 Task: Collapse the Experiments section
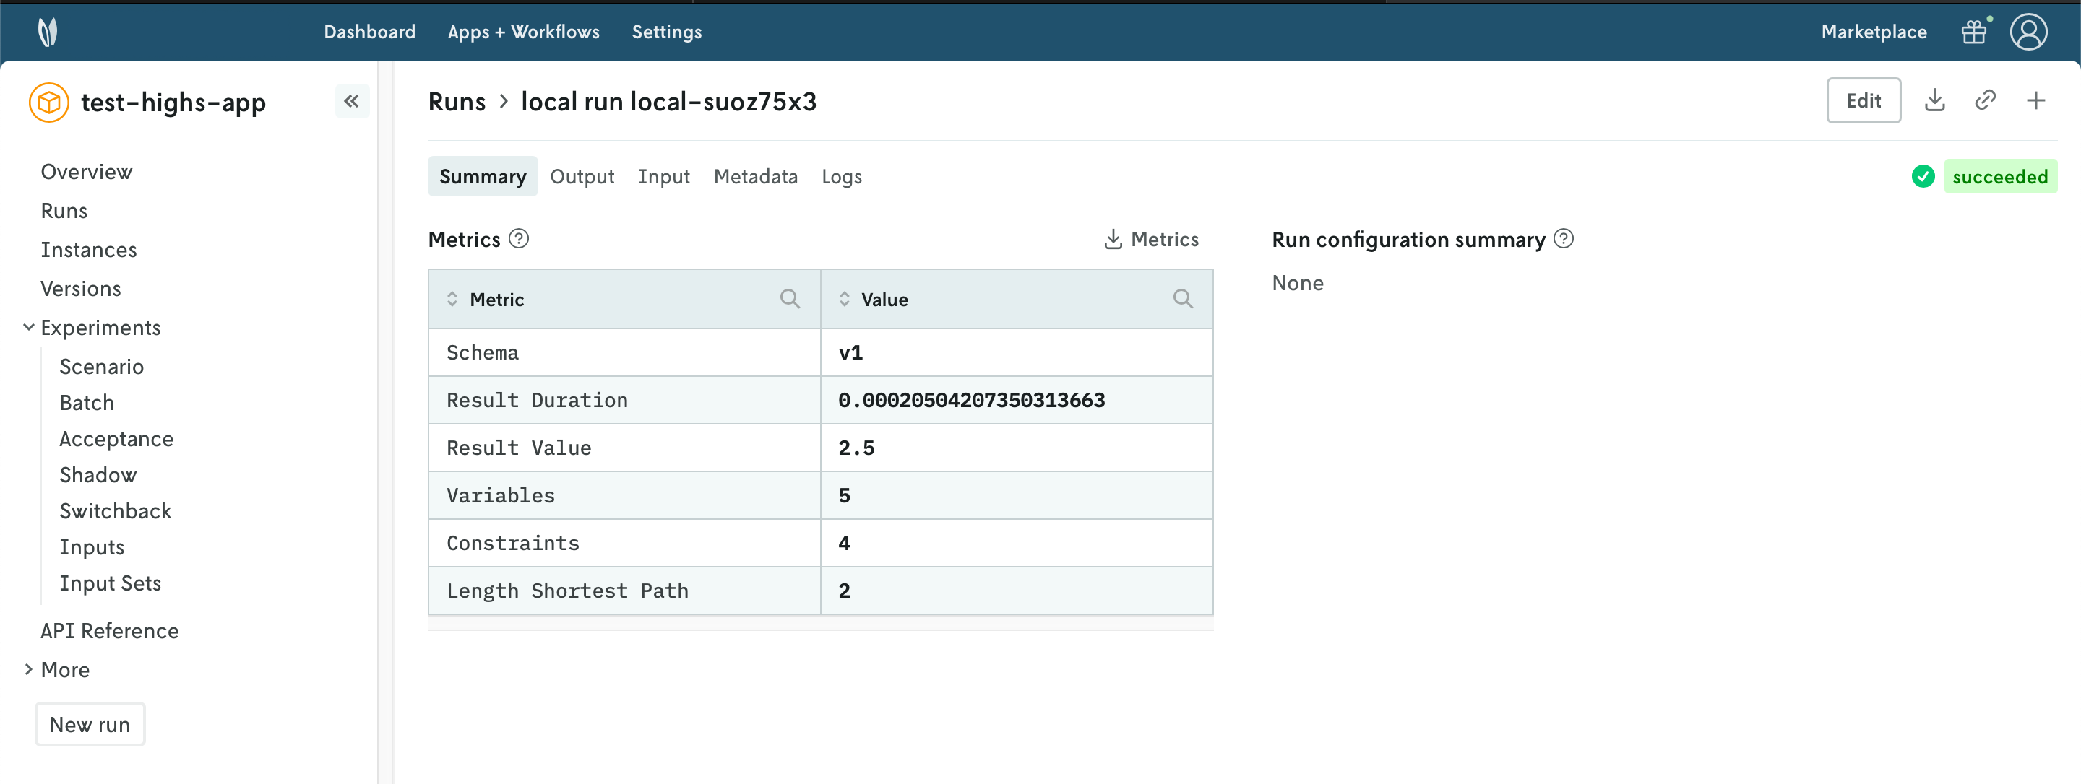coord(28,328)
